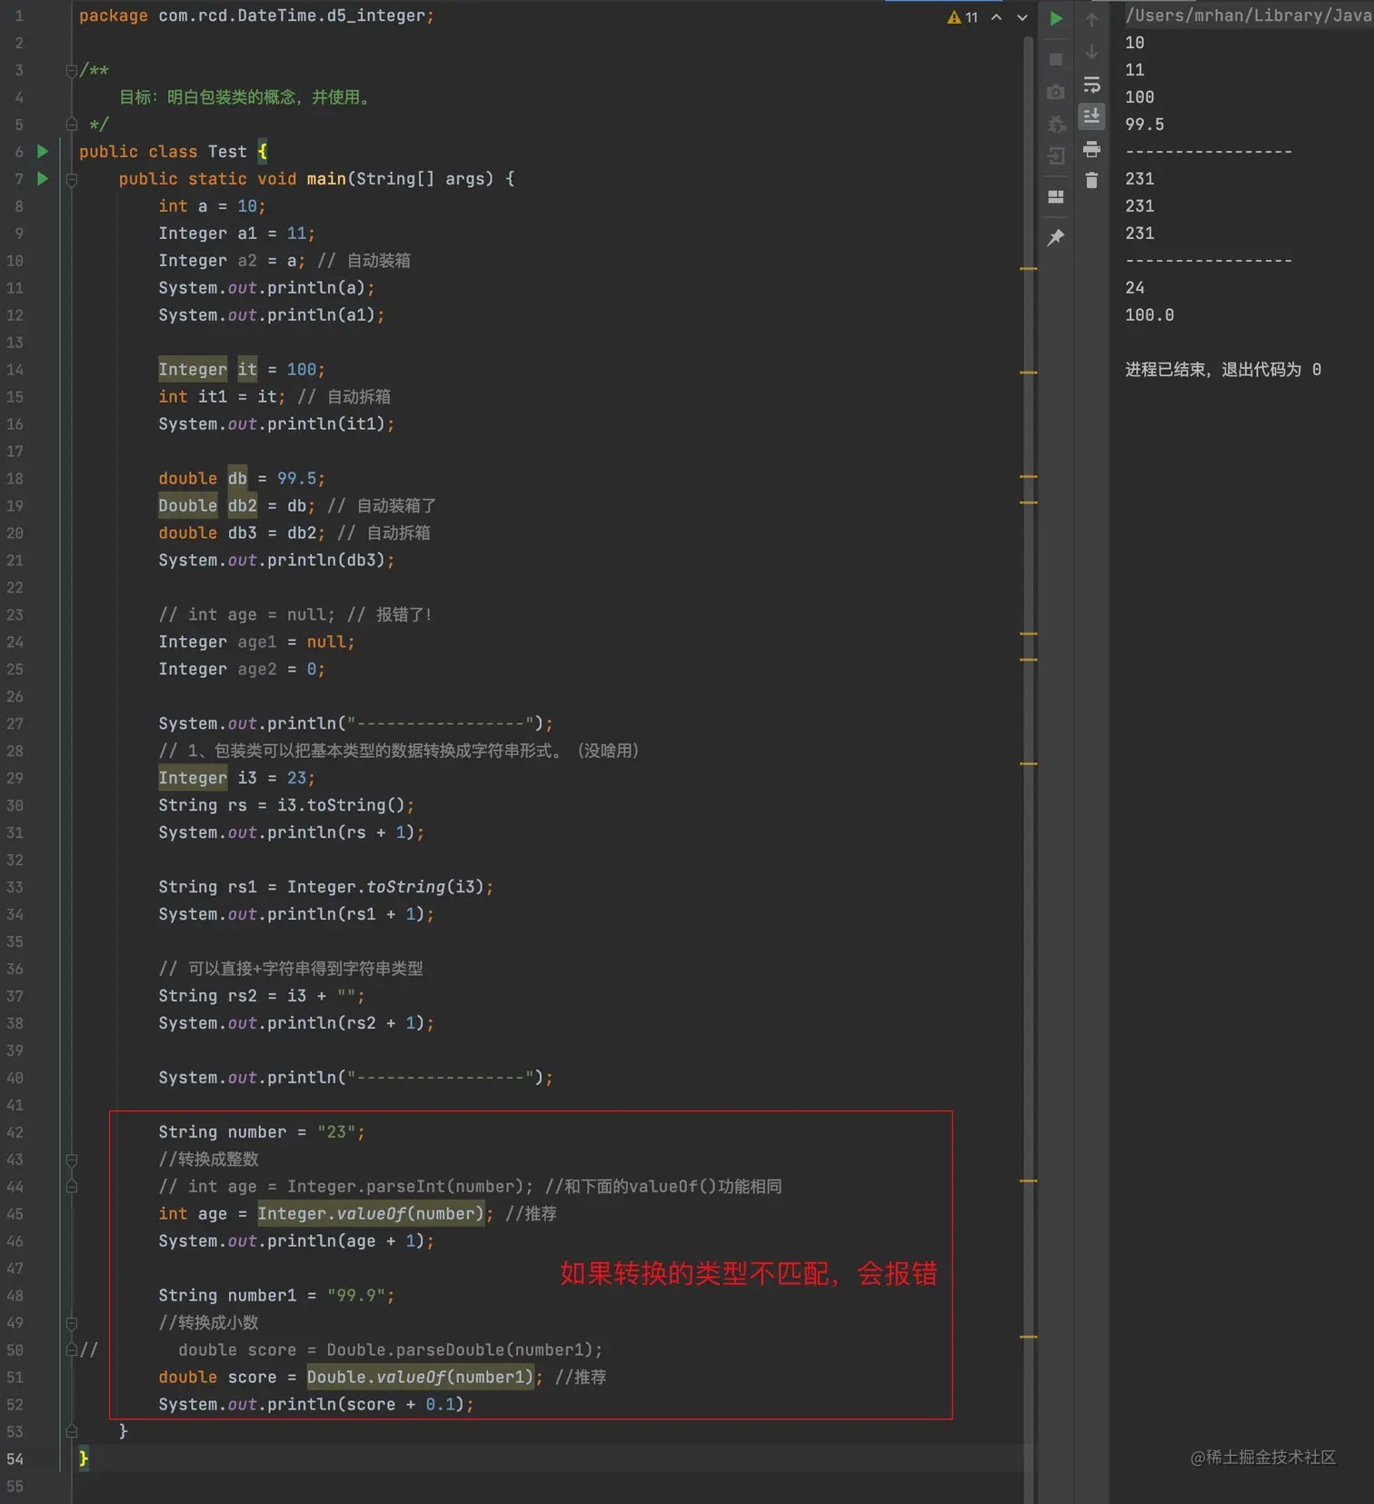
Task: Click the camera thread dump icon
Action: (x=1056, y=92)
